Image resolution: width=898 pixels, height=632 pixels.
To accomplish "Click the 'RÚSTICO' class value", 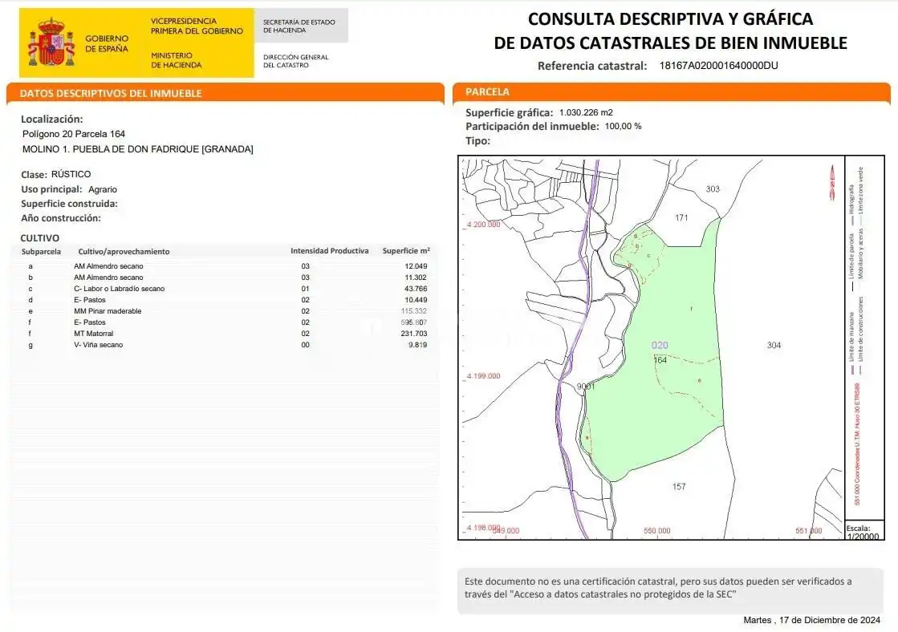I will 71,174.
